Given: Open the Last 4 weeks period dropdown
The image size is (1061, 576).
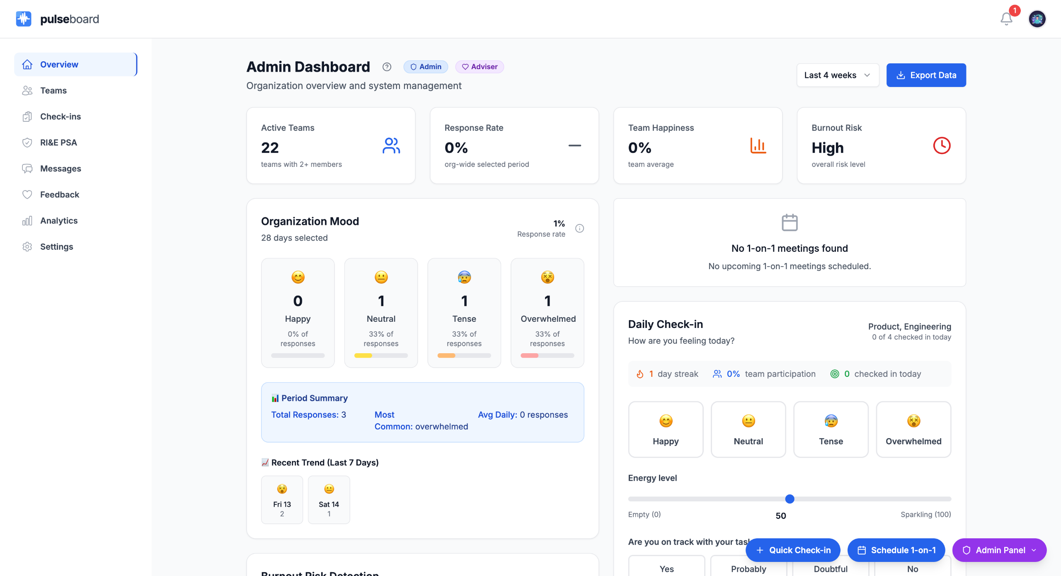Looking at the screenshot, I should click(x=837, y=75).
